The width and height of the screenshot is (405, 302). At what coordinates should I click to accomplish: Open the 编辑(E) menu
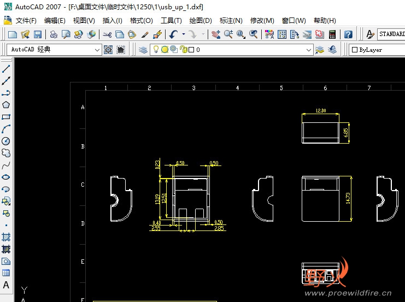55,20
